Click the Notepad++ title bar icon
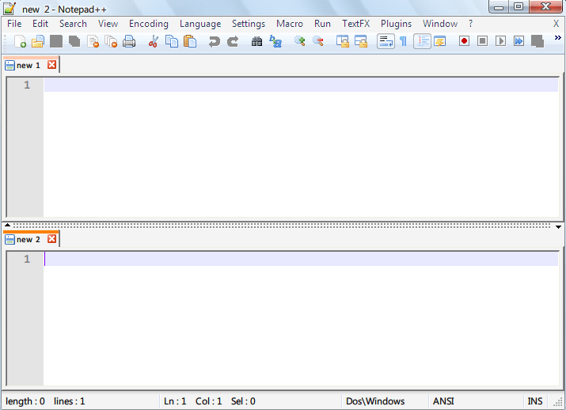 pos(9,8)
